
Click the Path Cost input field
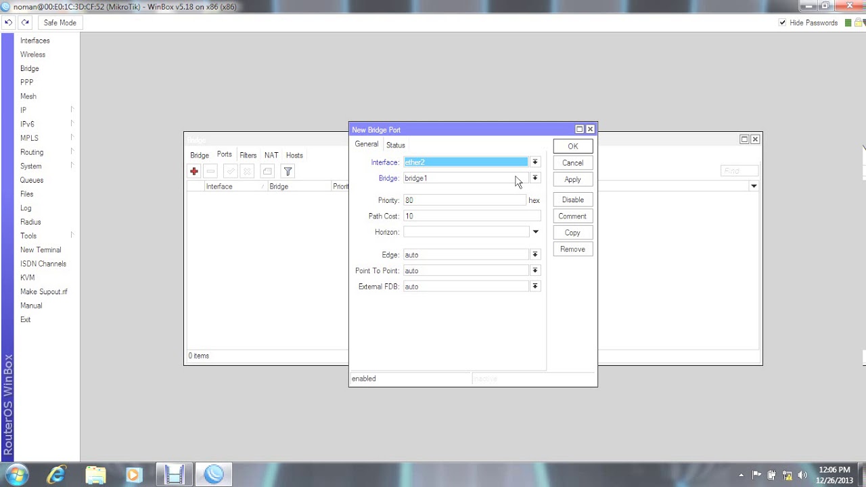[472, 216]
